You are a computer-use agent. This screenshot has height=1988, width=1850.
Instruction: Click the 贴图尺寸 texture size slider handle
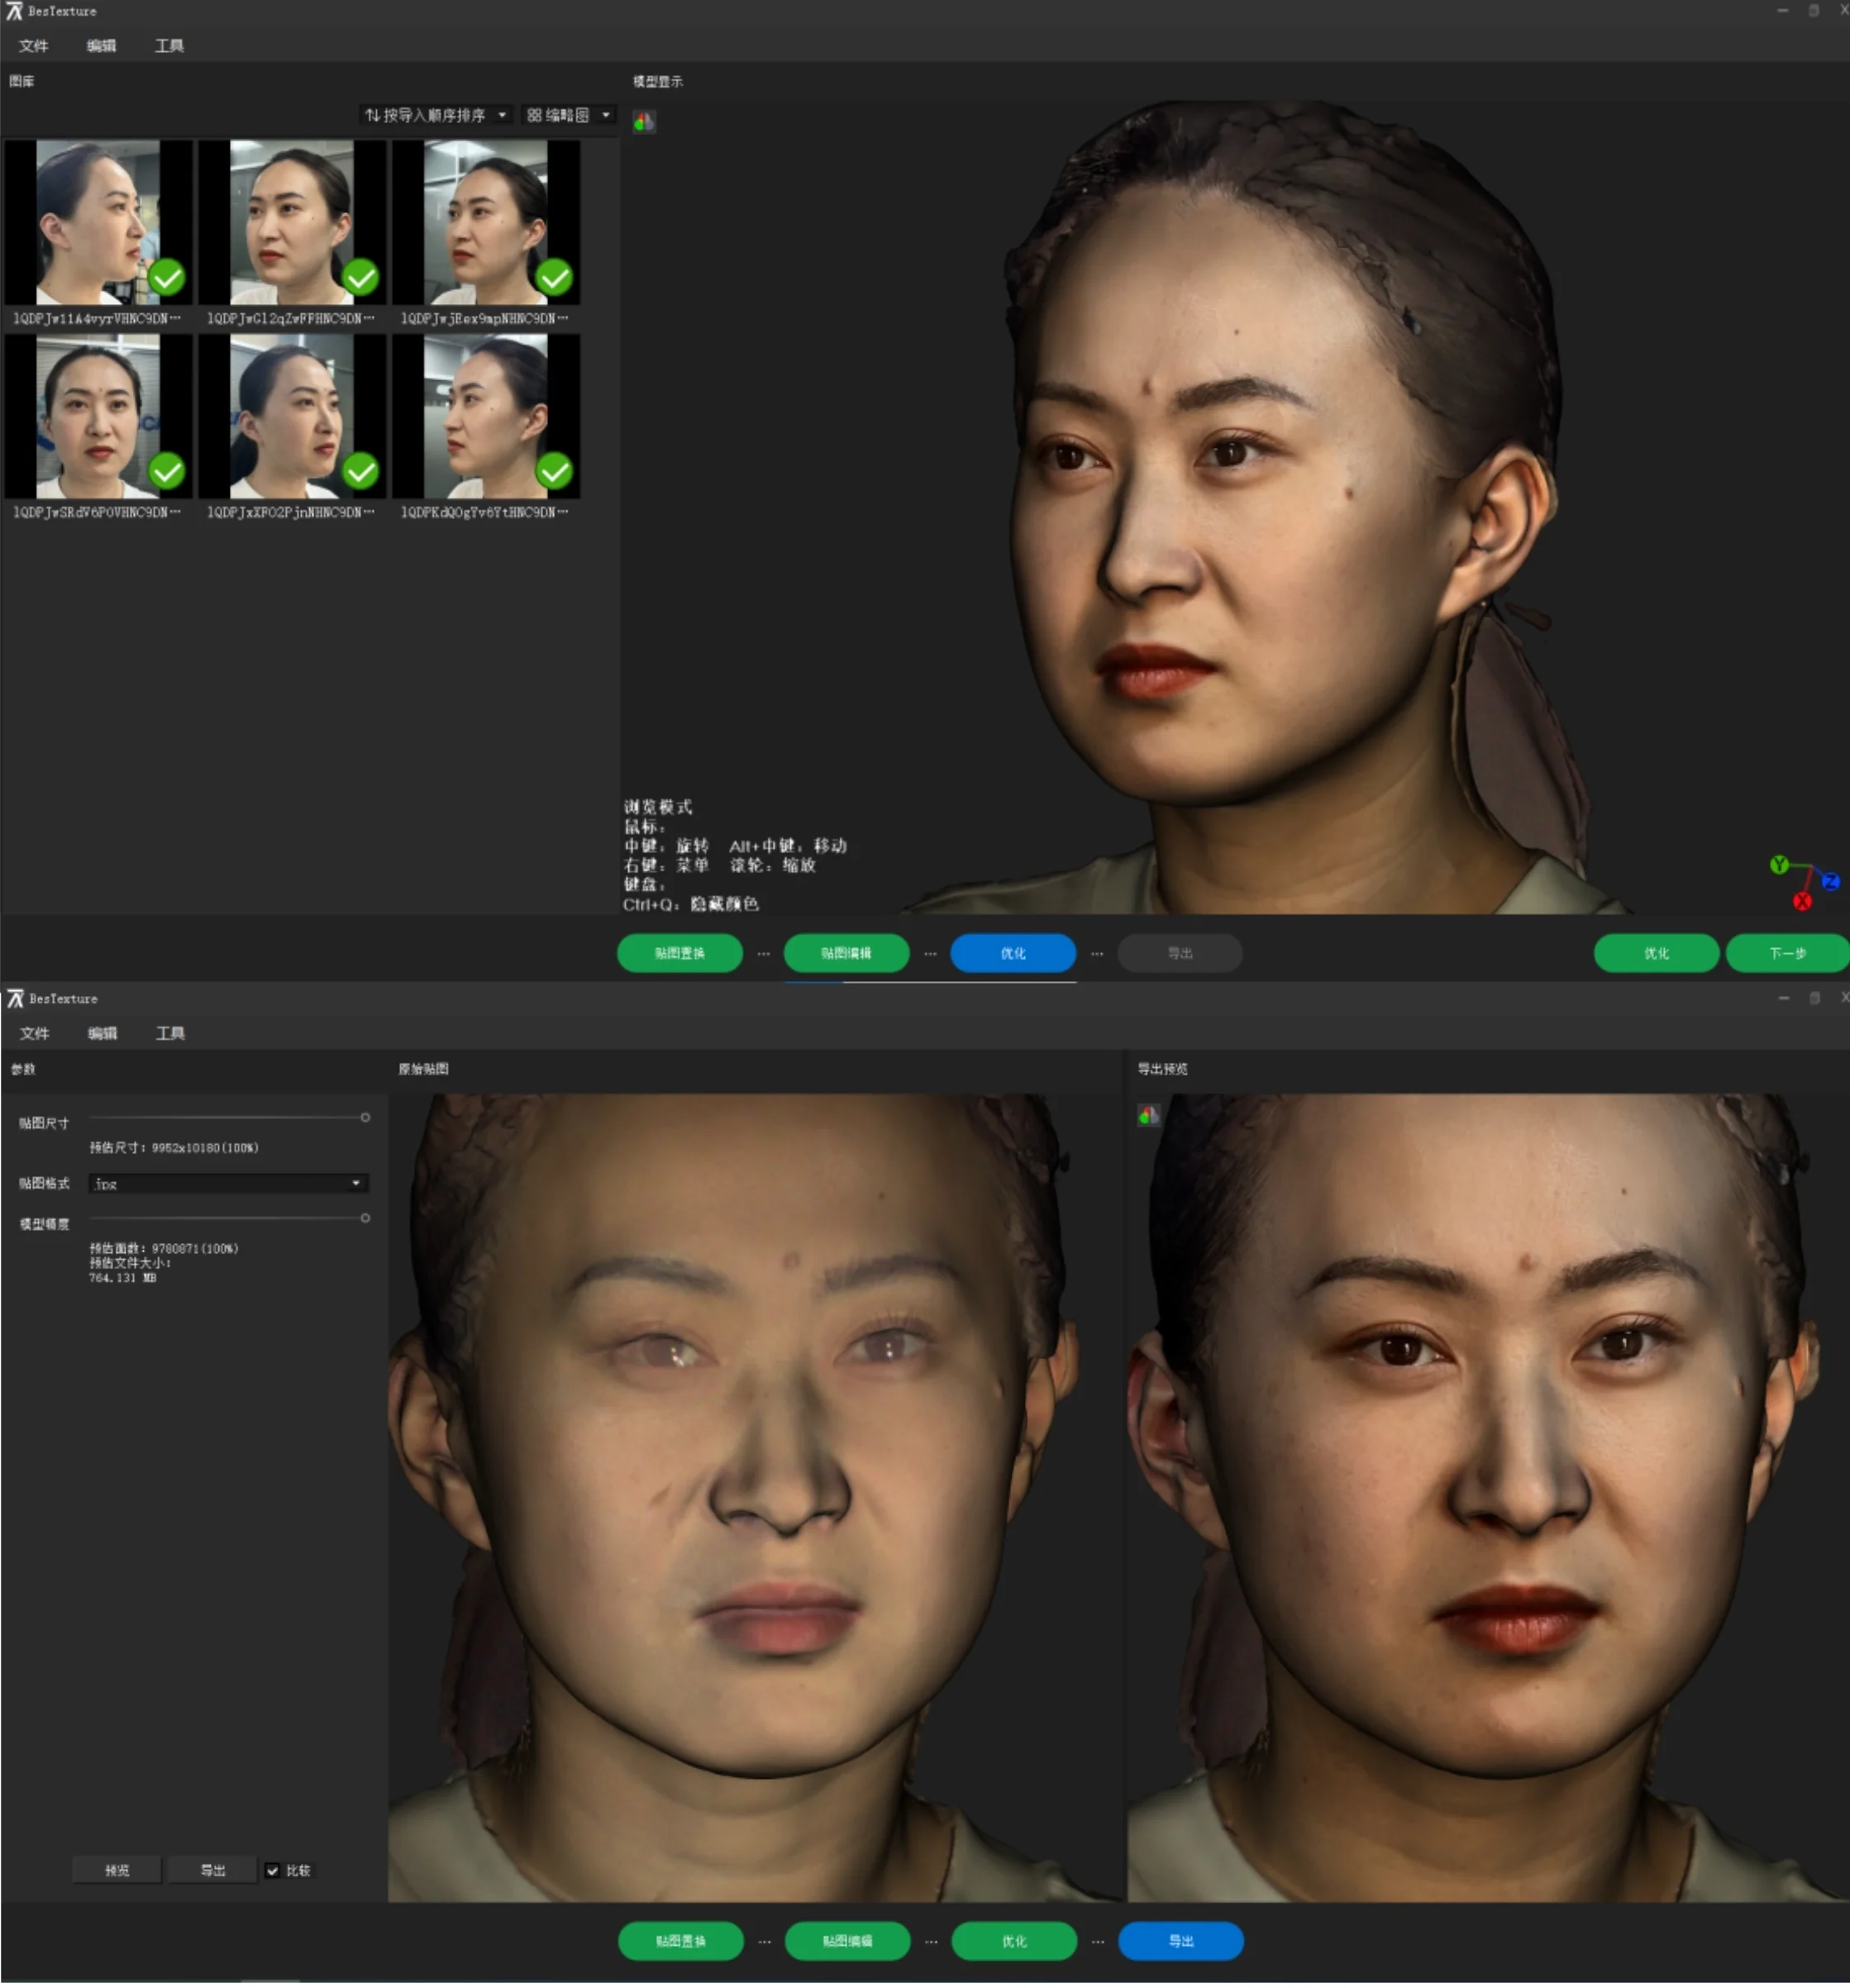click(x=365, y=1120)
